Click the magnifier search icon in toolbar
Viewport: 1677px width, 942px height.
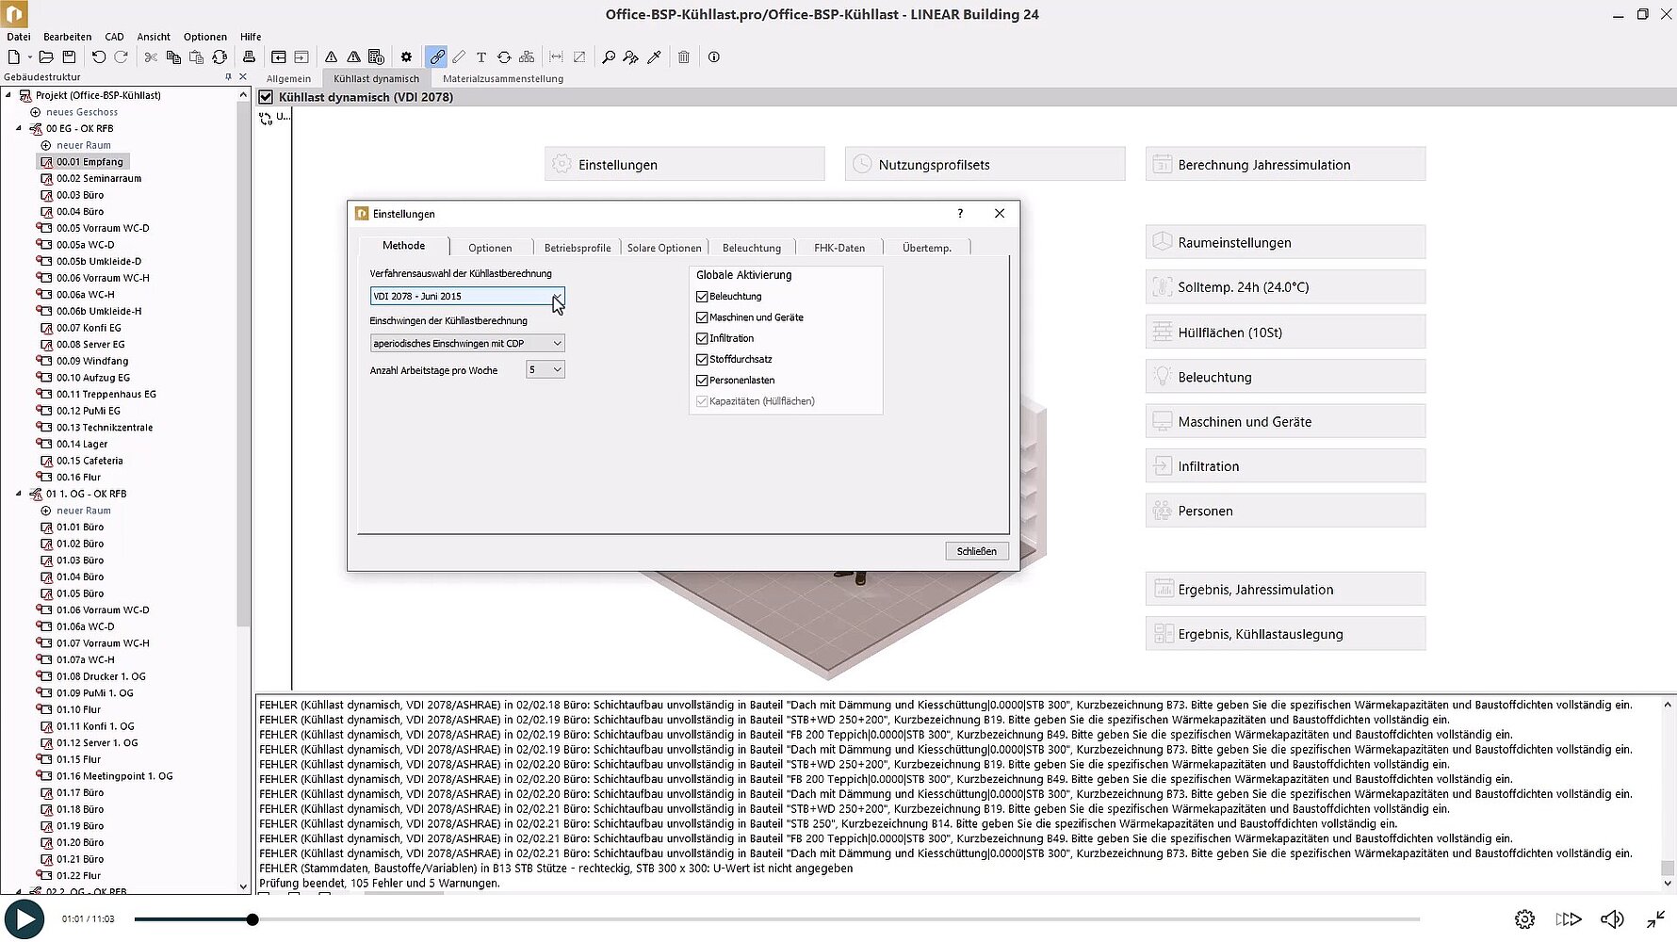[x=609, y=57]
